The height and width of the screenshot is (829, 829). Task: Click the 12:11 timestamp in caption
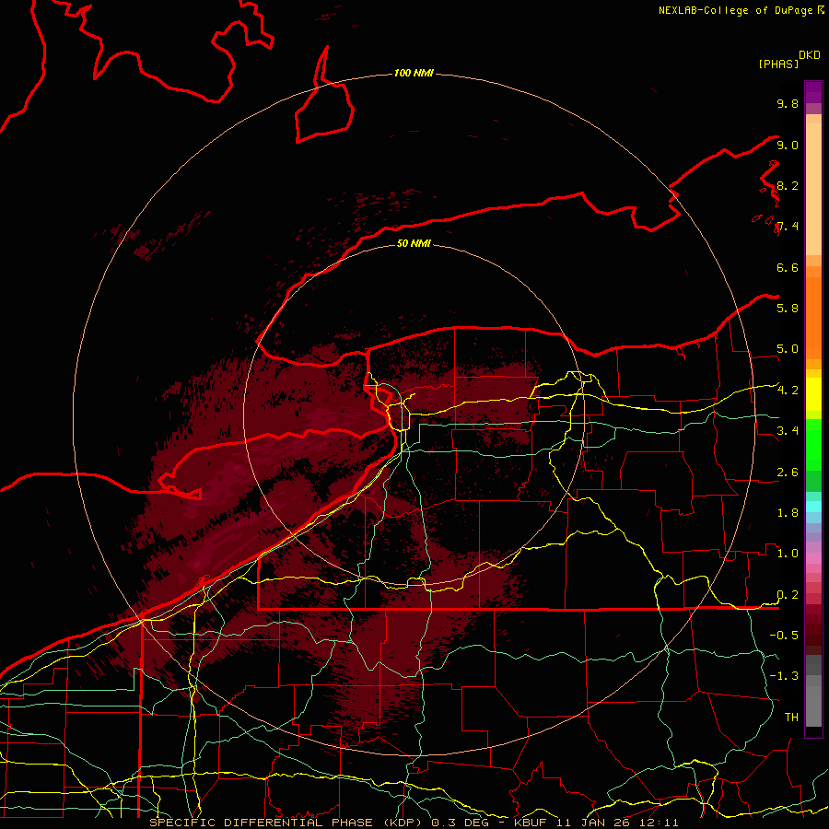click(x=660, y=823)
